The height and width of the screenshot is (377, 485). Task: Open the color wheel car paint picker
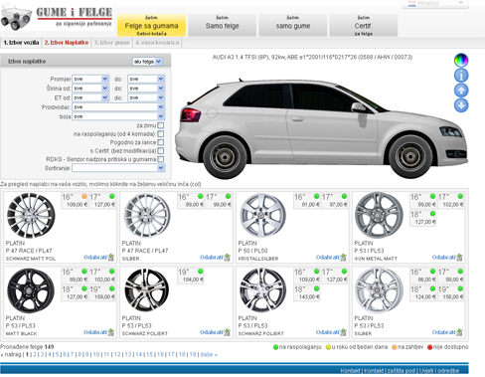(x=461, y=60)
